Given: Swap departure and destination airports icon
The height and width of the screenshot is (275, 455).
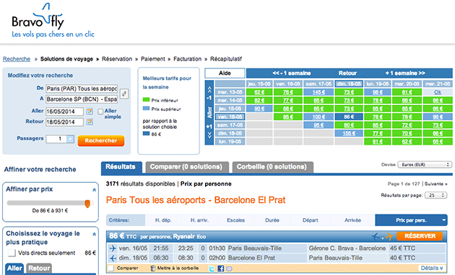Looking at the screenshot, I should point(124,94).
